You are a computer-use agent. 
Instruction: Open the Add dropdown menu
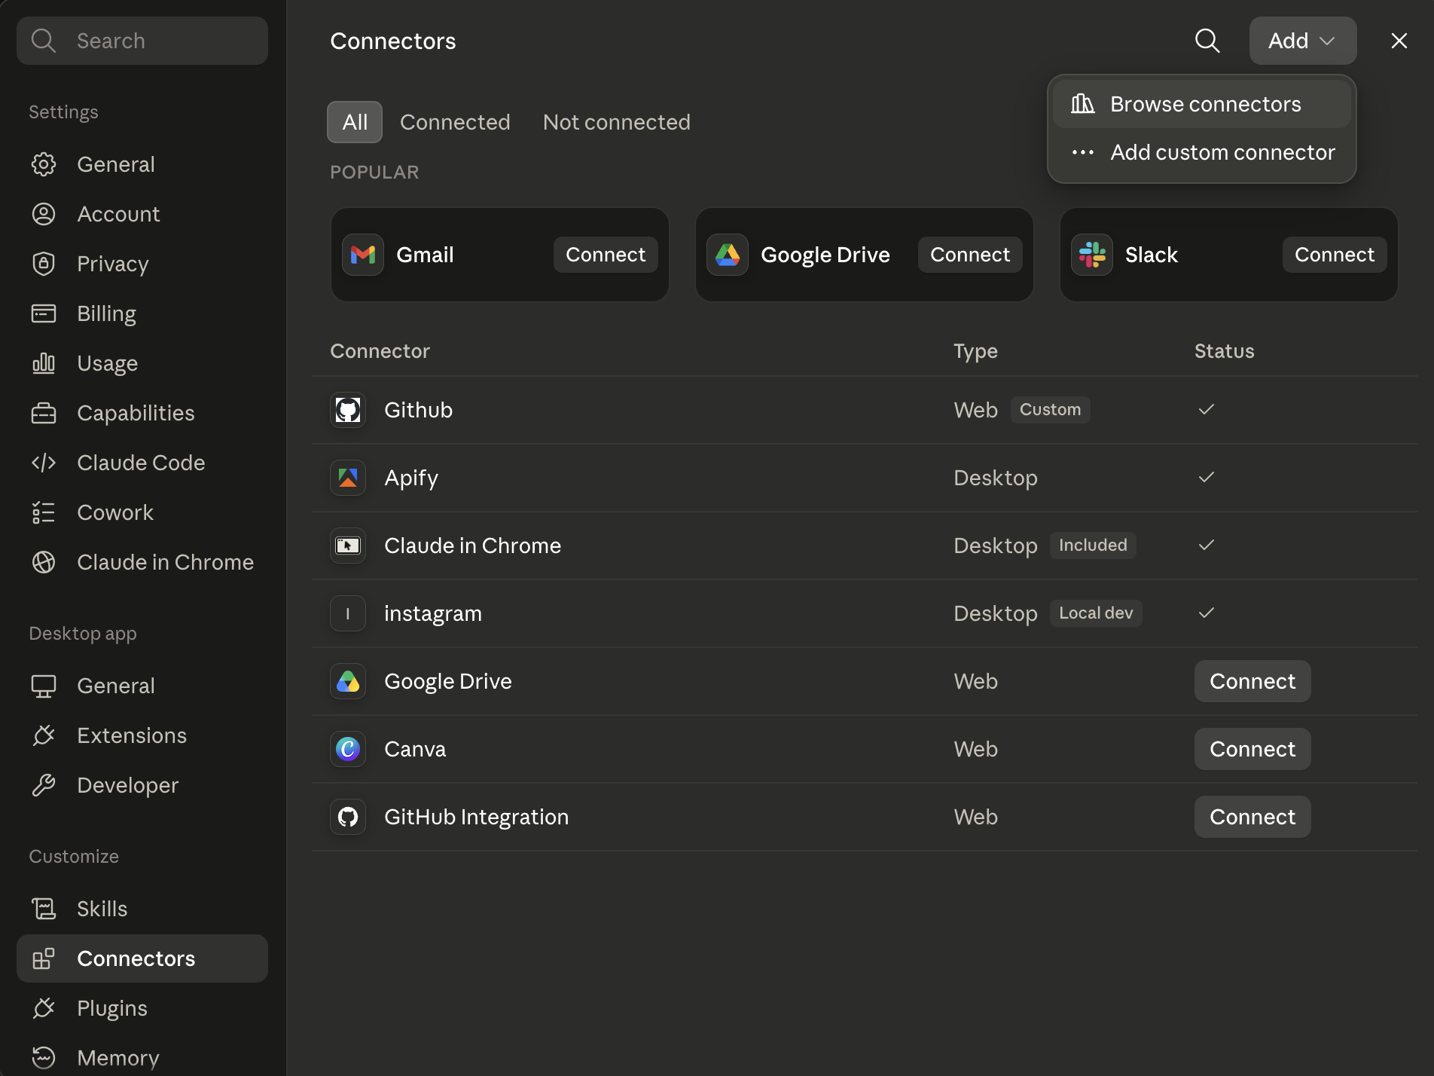point(1303,41)
